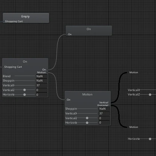Click the Blend slider in On blend node
The image size is (156, 156).
25,76
